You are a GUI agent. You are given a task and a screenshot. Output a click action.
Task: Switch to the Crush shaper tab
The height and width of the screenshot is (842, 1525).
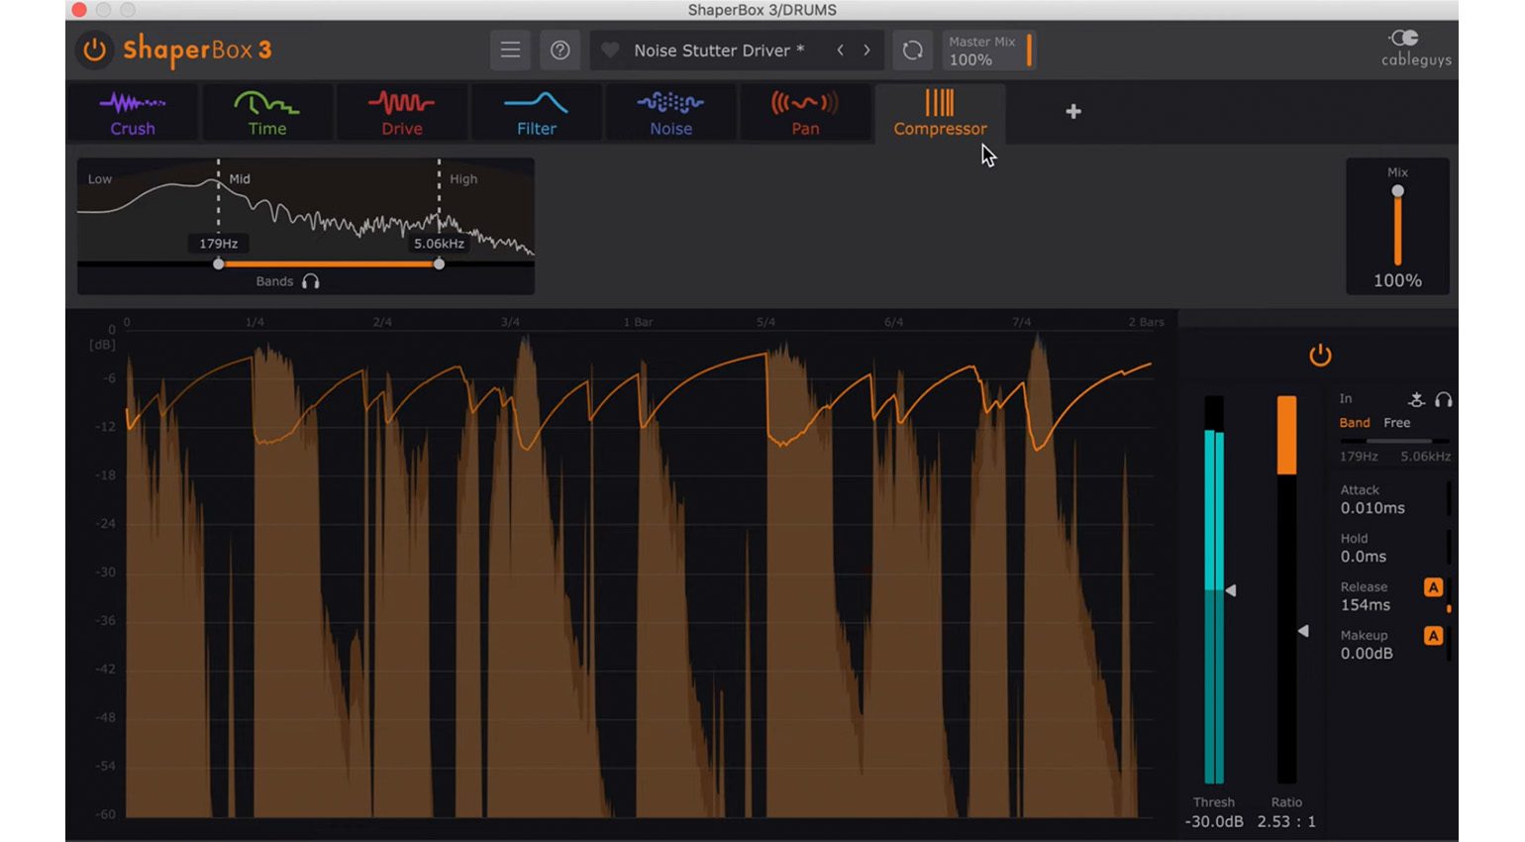click(x=133, y=113)
